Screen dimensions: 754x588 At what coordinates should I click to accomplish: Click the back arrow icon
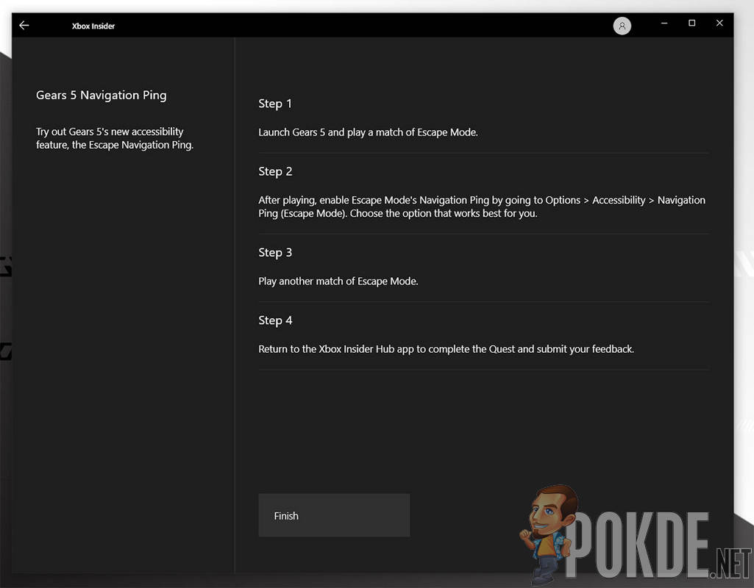click(x=24, y=26)
